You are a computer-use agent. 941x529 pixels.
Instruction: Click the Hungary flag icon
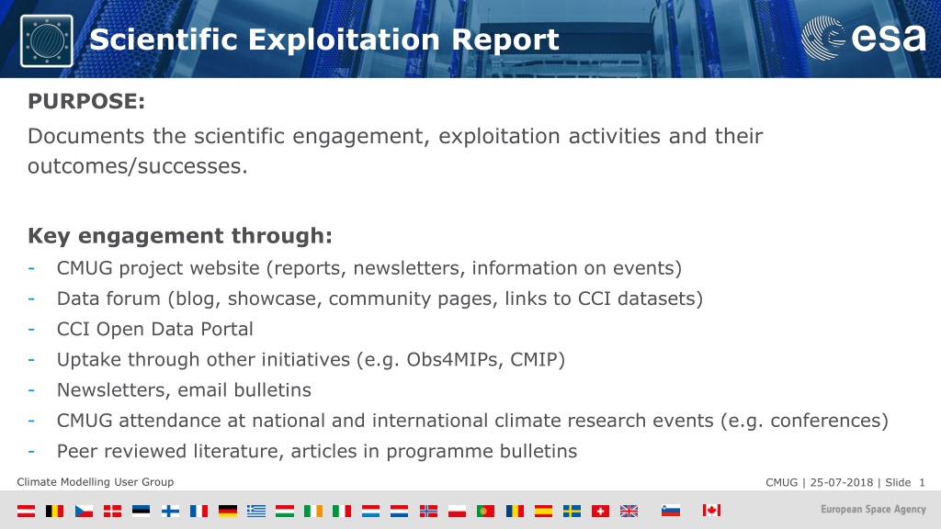coord(285,511)
